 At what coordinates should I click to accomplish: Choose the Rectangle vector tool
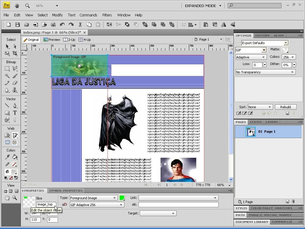point(7,113)
